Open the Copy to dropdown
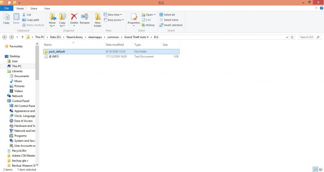 62,20
